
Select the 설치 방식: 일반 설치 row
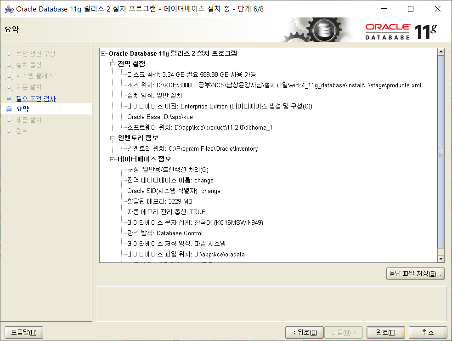click(154, 96)
